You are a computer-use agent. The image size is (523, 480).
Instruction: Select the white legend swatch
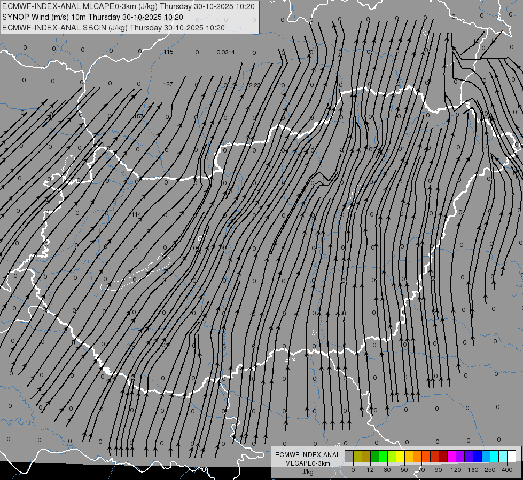pos(512,456)
